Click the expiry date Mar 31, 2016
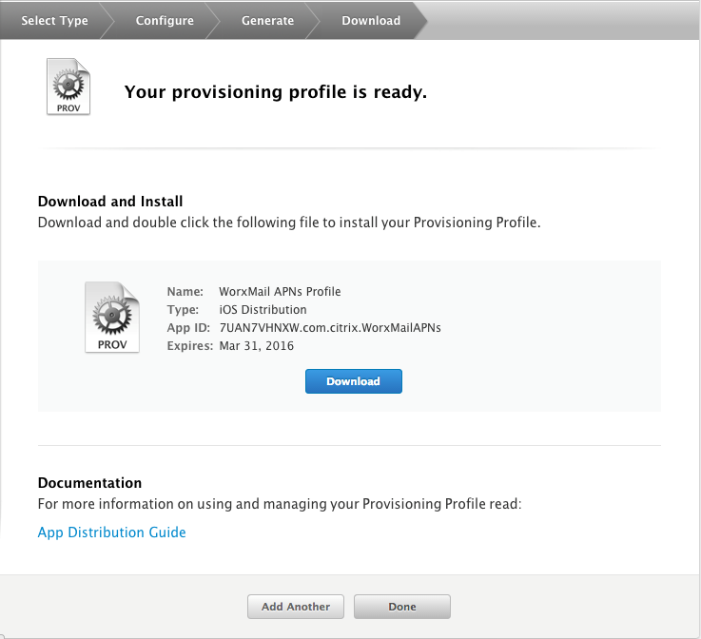This screenshot has height=639, width=701. tap(256, 346)
